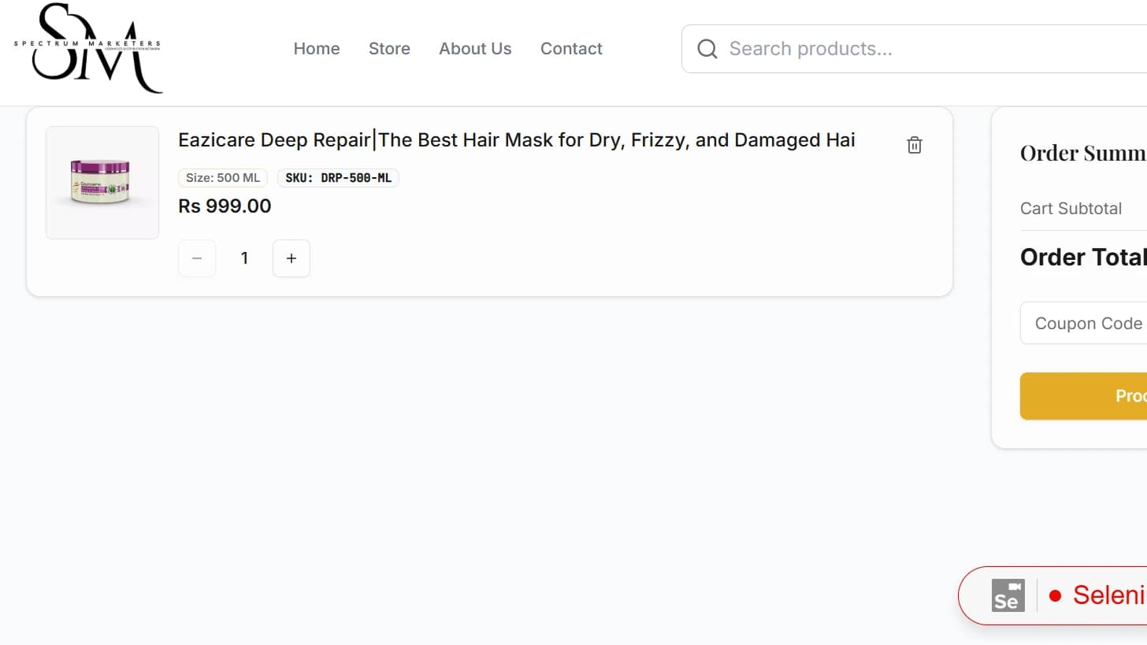
Task: Decrease quantity with the minus button
Action: 197,258
